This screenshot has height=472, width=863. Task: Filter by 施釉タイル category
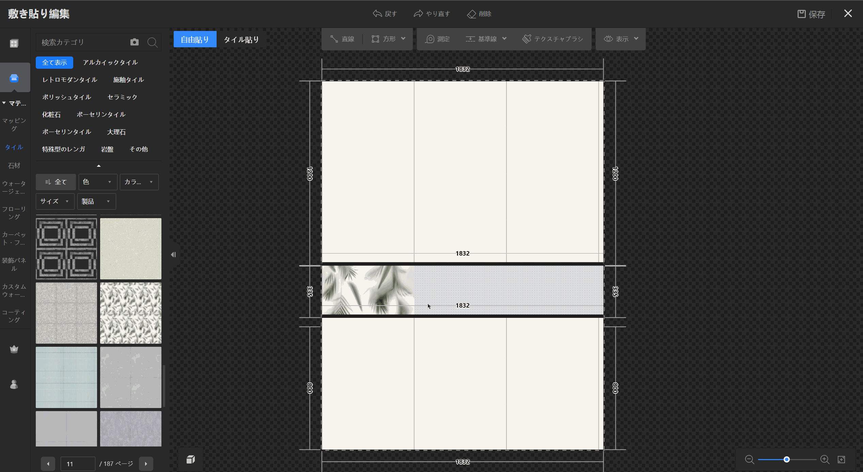[x=128, y=80]
